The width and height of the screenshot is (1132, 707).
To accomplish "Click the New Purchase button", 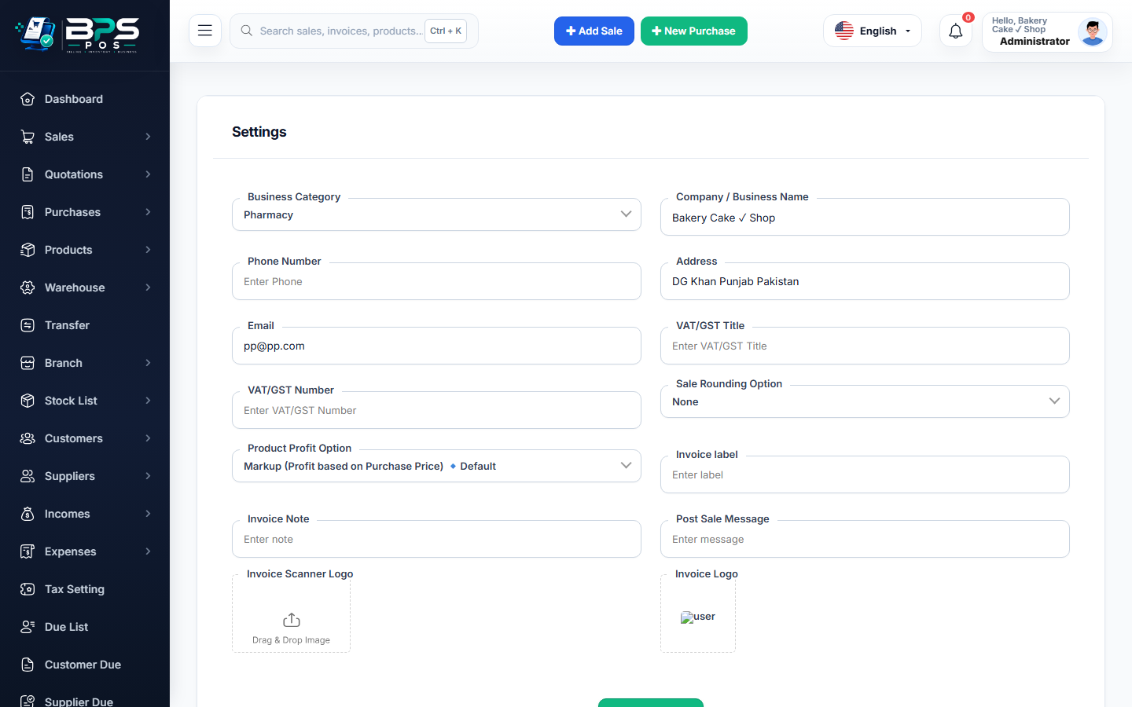I will (x=694, y=31).
